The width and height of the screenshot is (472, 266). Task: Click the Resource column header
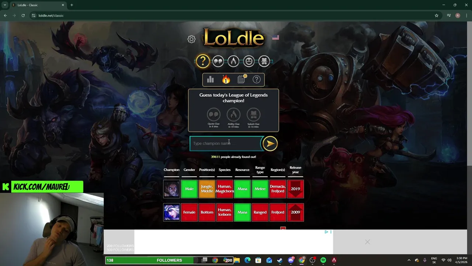pyautogui.click(x=242, y=170)
